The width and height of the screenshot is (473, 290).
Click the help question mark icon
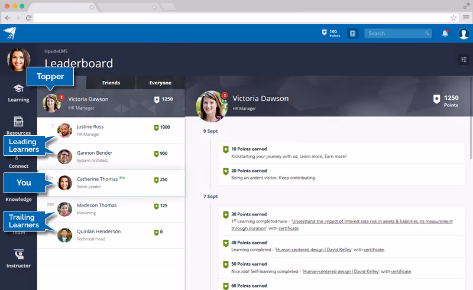click(x=352, y=34)
